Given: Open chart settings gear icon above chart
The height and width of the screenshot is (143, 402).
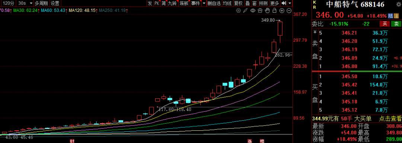Looking at the screenshot, I should tap(239, 10).
